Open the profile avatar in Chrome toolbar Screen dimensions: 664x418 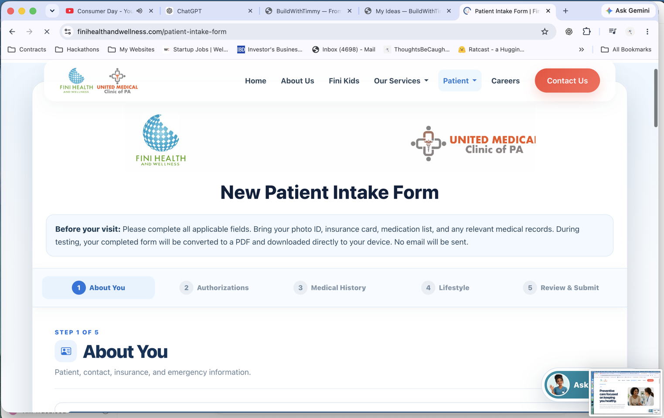(630, 31)
